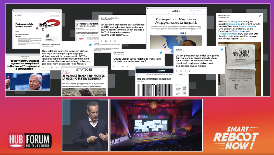The image size is (274, 155).
Task: Click the HUB FORUM Digital Business logo
Action: tap(30, 141)
